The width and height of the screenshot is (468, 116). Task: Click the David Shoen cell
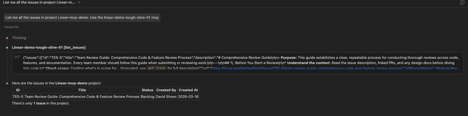coord(166,97)
